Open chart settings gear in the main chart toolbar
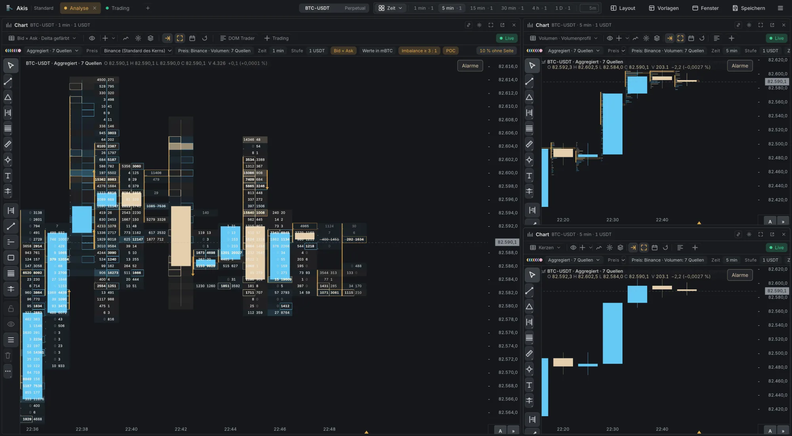The image size is (792, 436). pyautogui.click(x=138, y=38)
